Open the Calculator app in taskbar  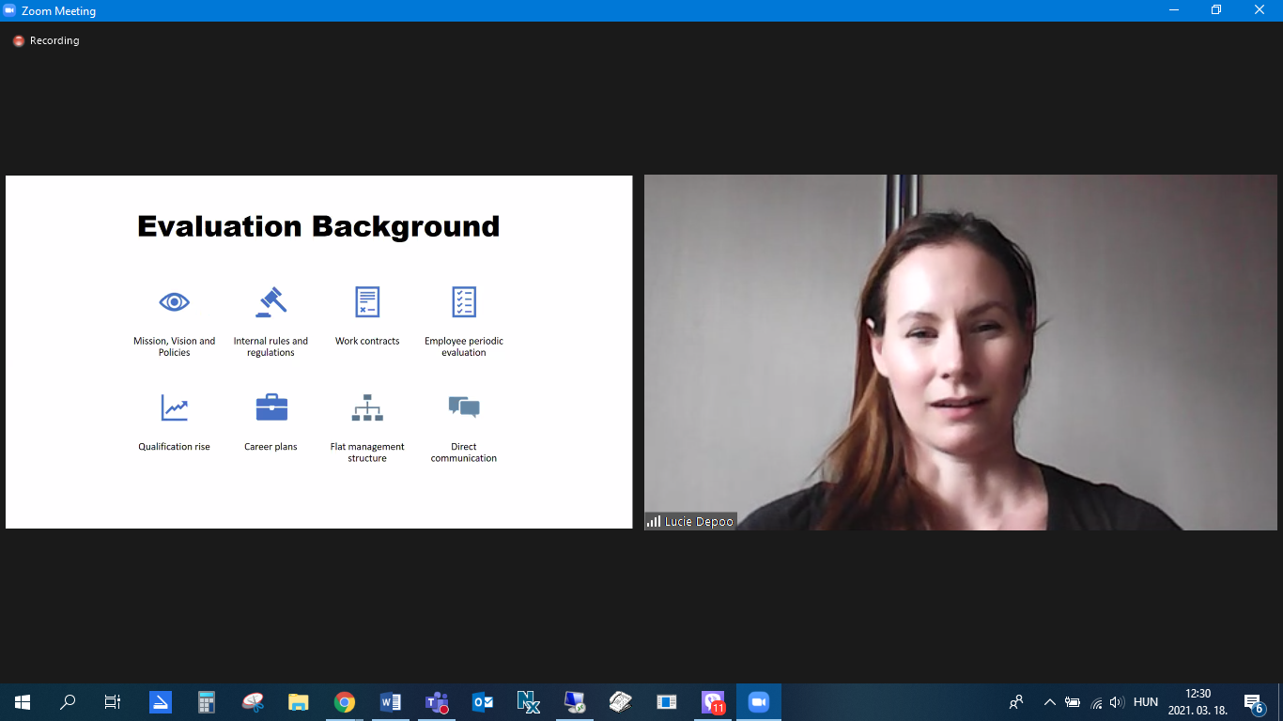[207, 702]
